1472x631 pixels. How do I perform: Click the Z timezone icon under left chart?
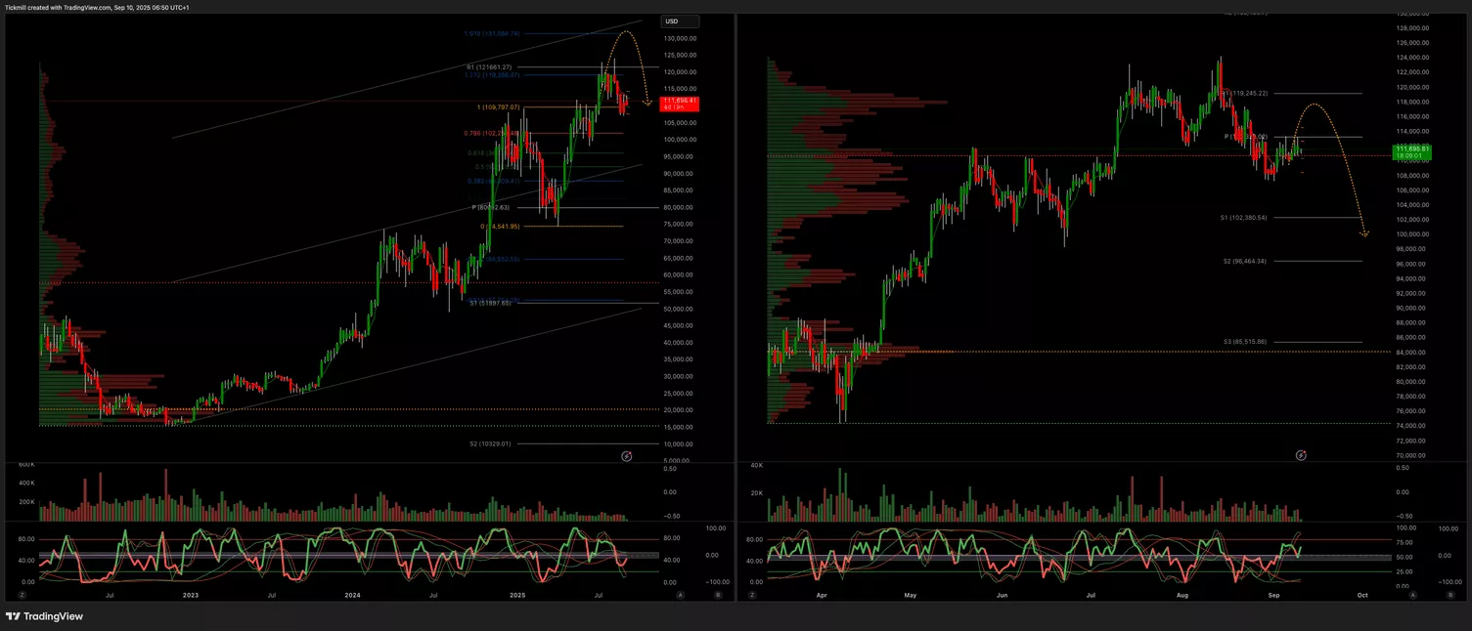coord(22,594)
